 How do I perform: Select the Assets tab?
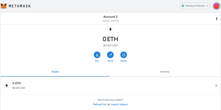coord(55,72)
